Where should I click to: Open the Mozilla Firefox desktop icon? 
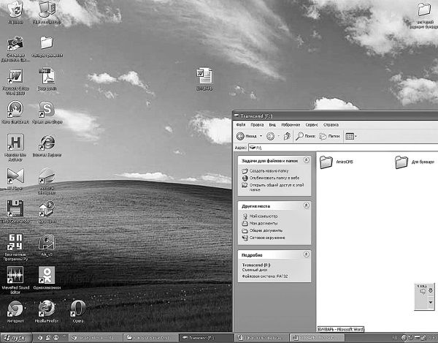click(47, 308)
